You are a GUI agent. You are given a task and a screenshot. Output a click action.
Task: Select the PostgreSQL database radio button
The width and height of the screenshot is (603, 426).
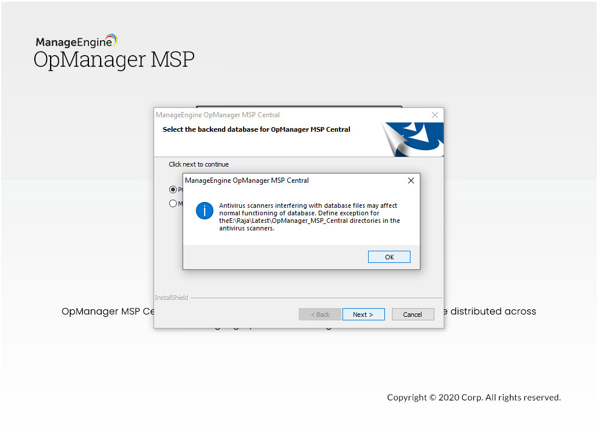point(173,189)
